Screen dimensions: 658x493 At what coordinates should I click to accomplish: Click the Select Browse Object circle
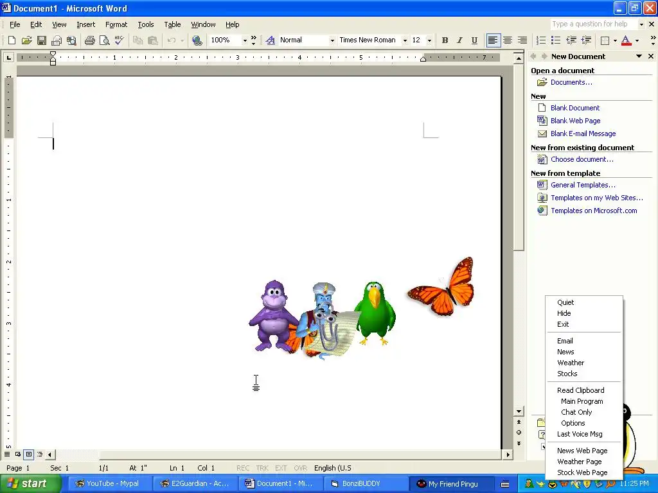(519, 432)
